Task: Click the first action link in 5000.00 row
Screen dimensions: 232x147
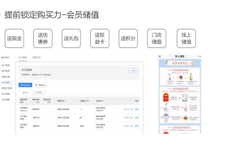Action: (126, 118)
